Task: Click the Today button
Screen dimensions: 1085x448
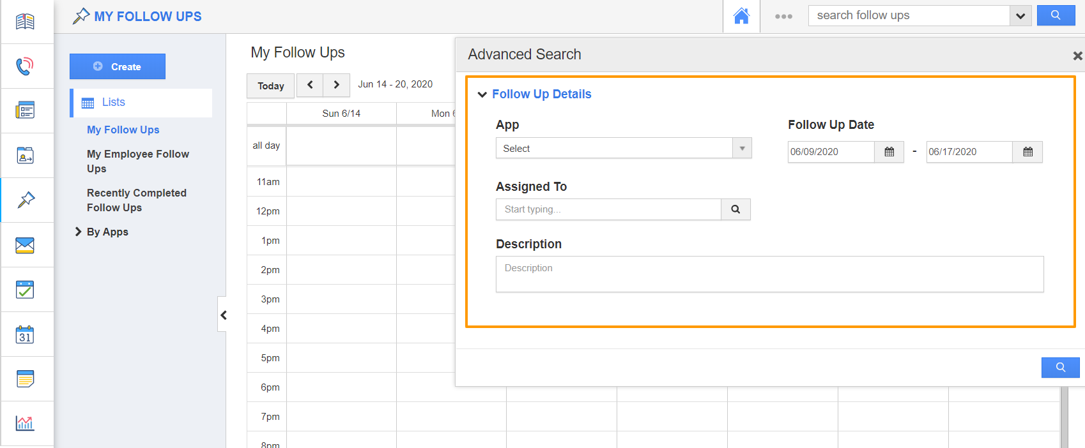Action: pos(270,86)
